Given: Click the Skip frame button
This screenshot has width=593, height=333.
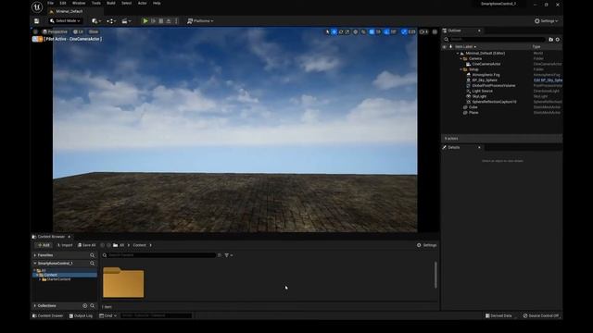Looking at the screenshot, I should click(x=153, y=21).
